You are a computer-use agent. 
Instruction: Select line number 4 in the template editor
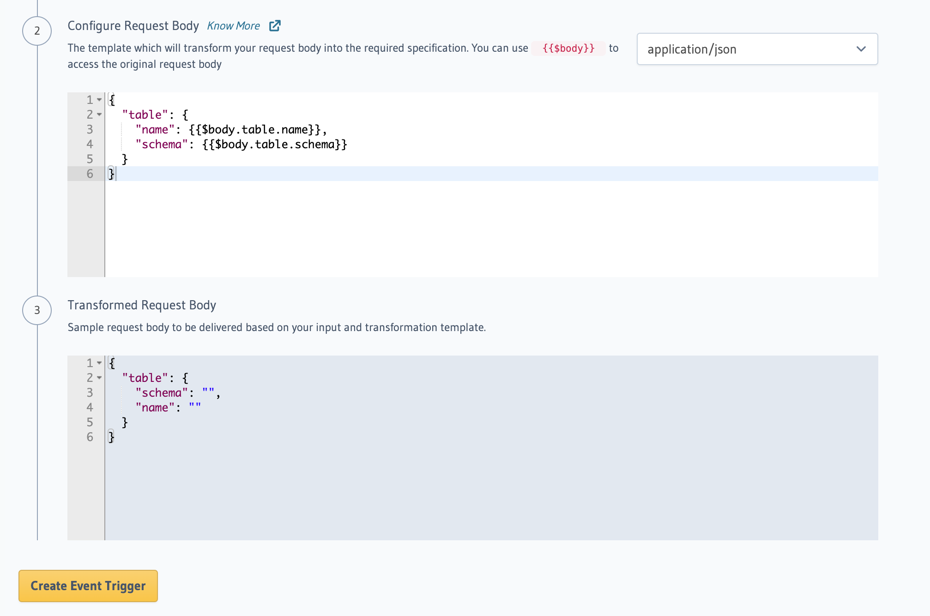point(90,144)
